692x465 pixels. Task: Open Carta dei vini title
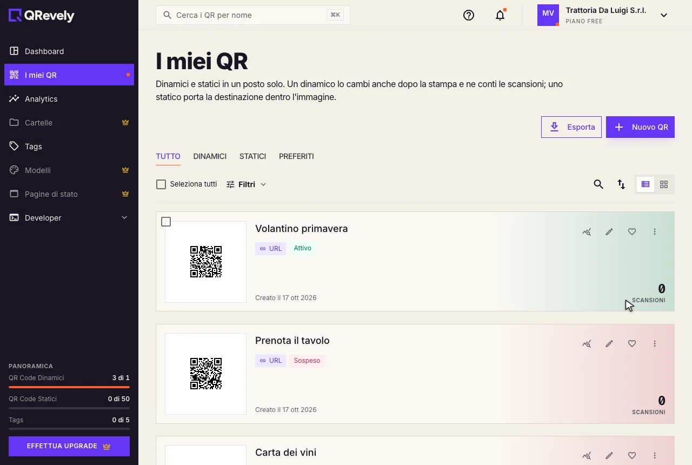(x=286, y=453)
